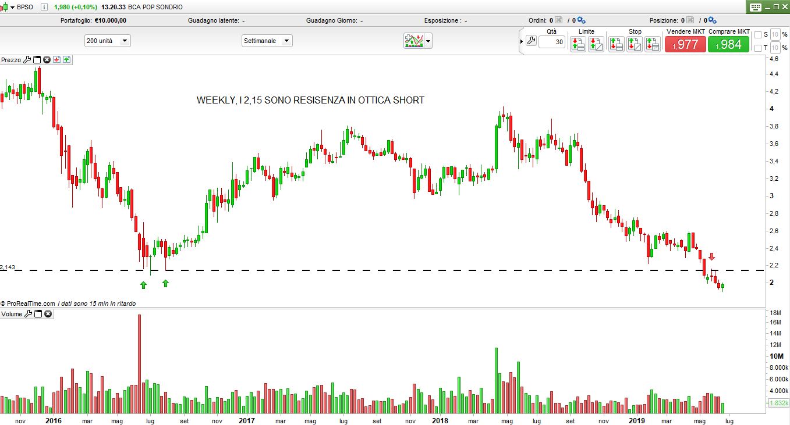Image resolution: width=790 pixels, height=425 pixels.
Task: Enable the S percentage checkbox
Action: pos(757,35)
